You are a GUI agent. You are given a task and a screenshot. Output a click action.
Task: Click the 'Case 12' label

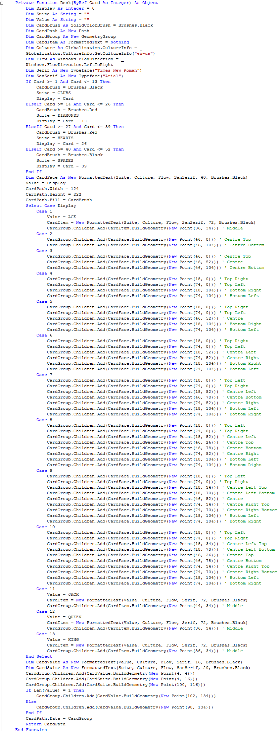pyautogui.click(x=46, y=611)
